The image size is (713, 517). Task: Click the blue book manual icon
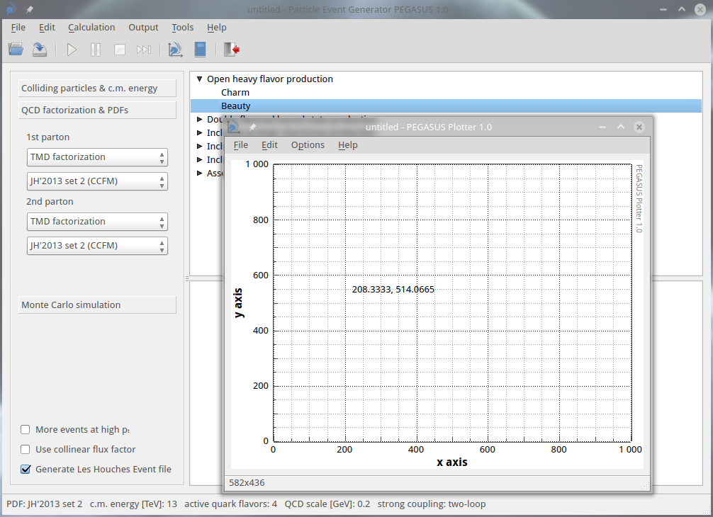(200, 50)
